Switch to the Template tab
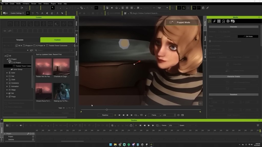The image size is (262, 147). click(x=20, y=40)
